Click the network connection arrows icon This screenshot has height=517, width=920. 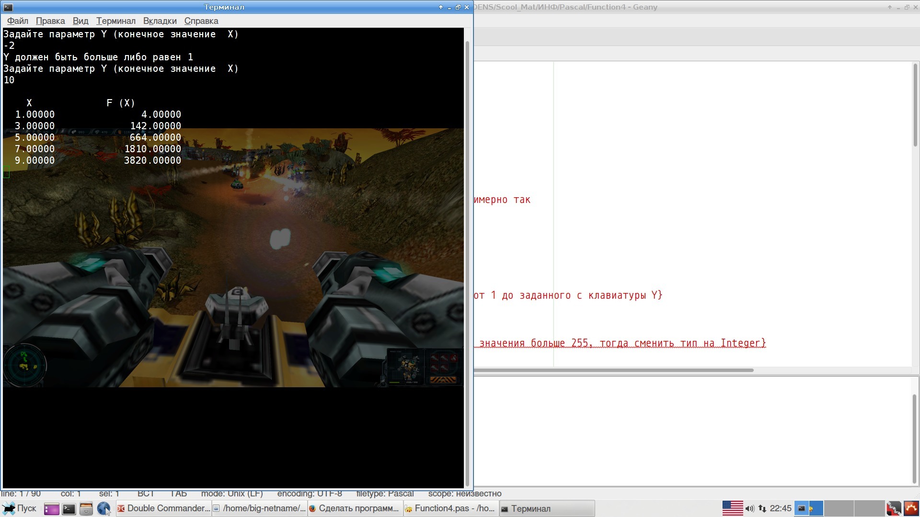click(762, 508)
